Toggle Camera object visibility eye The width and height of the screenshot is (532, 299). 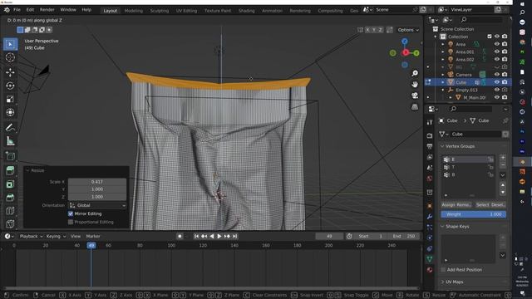(497, 74)
